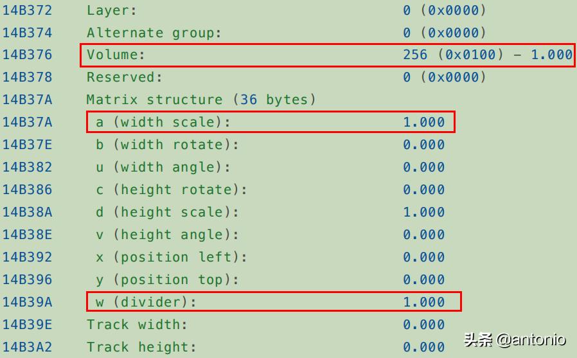Click the Reserved field label
The height and width of the screenshot is (358, 577).
click(x=125, y=77)
